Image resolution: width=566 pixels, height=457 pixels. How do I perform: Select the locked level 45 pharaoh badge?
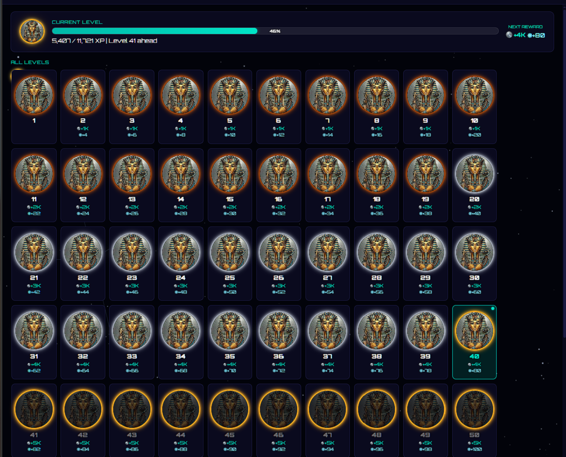pyautogui.click(x=229, y=410)
